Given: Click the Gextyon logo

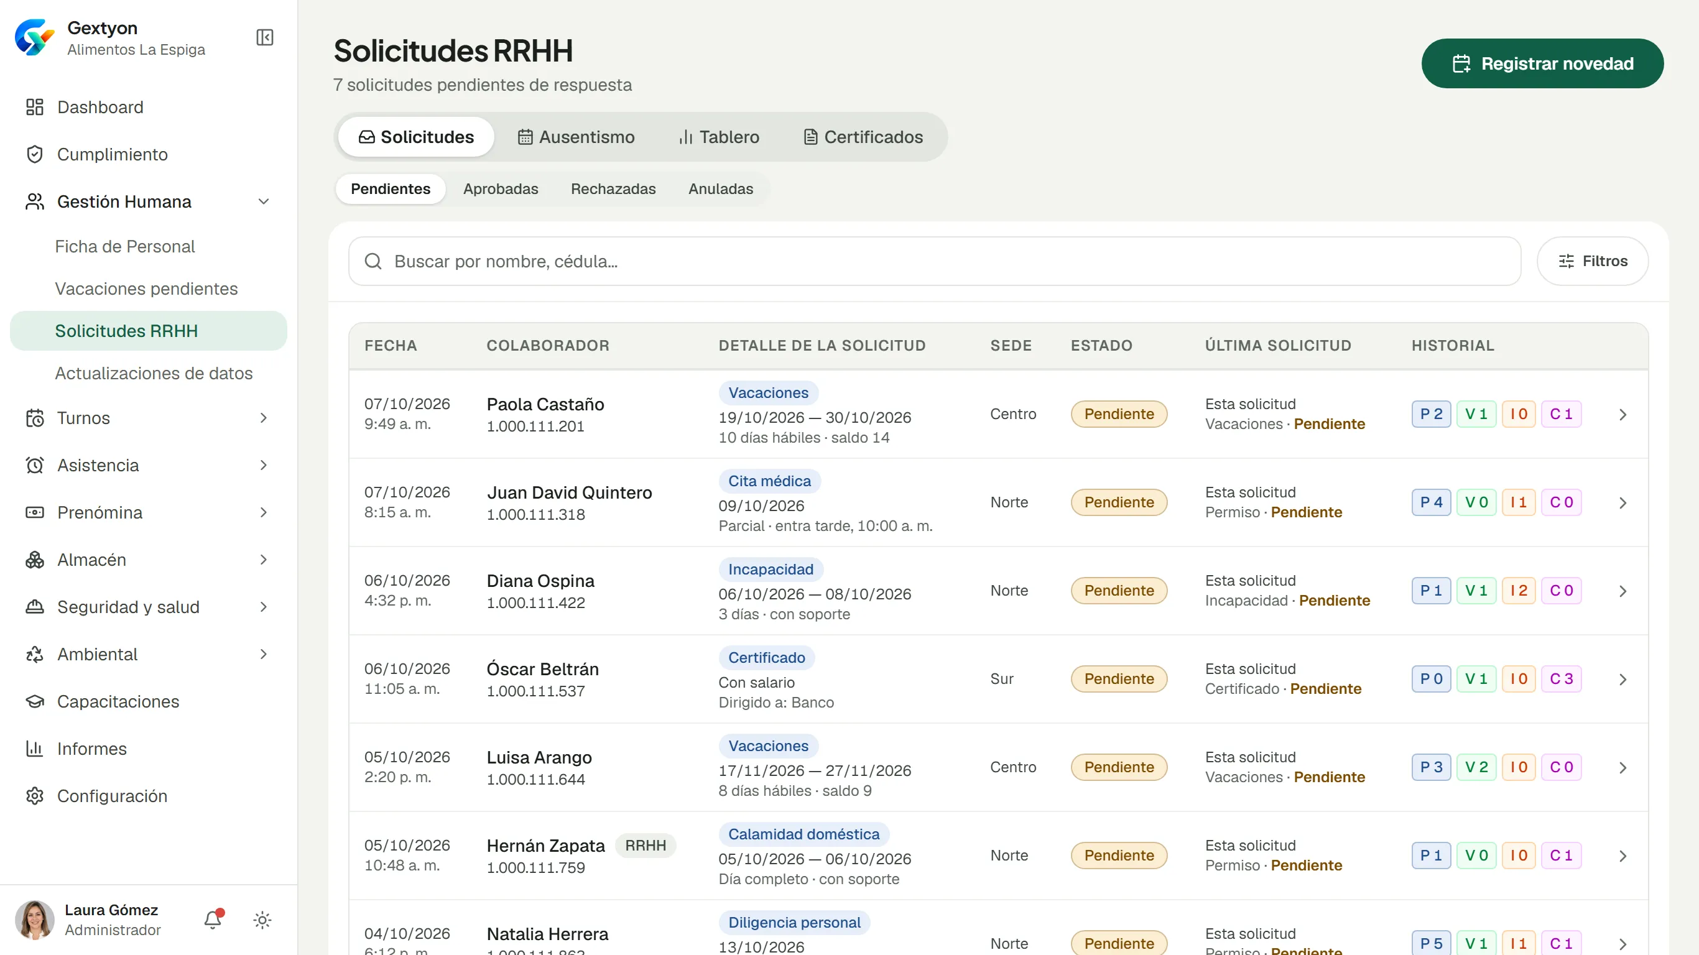Looking at the screenshot, I should pyautogui.click(x=34, y=37).
